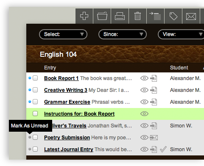Click Alexander M. in Creative Writing 3 row
Image resolution: width=204 pixels, height=166 pixels.
pos(185,90)
